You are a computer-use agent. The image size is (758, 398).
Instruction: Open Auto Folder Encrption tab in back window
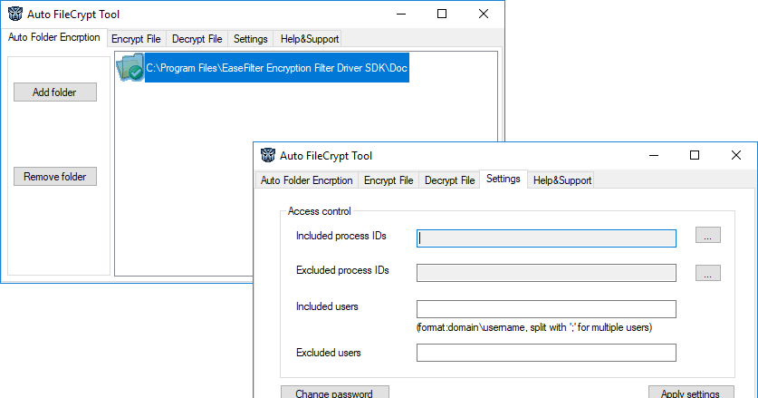54,37
